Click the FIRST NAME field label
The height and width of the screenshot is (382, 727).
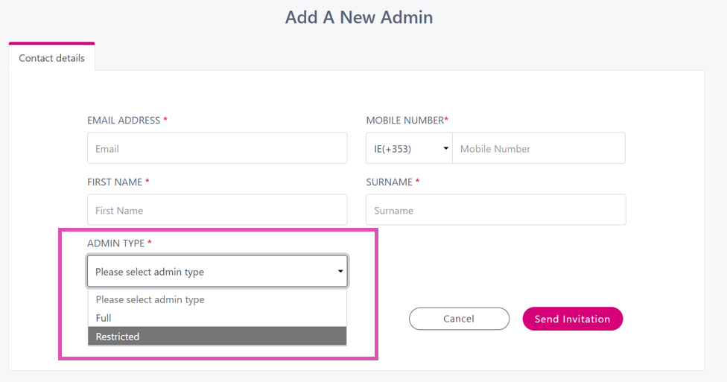click(x=115, y=182)
